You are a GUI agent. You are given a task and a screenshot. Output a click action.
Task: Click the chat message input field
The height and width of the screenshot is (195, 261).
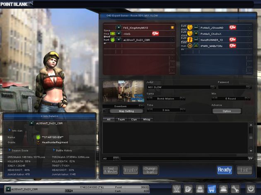pyautogui.click(x=184, y=159)
